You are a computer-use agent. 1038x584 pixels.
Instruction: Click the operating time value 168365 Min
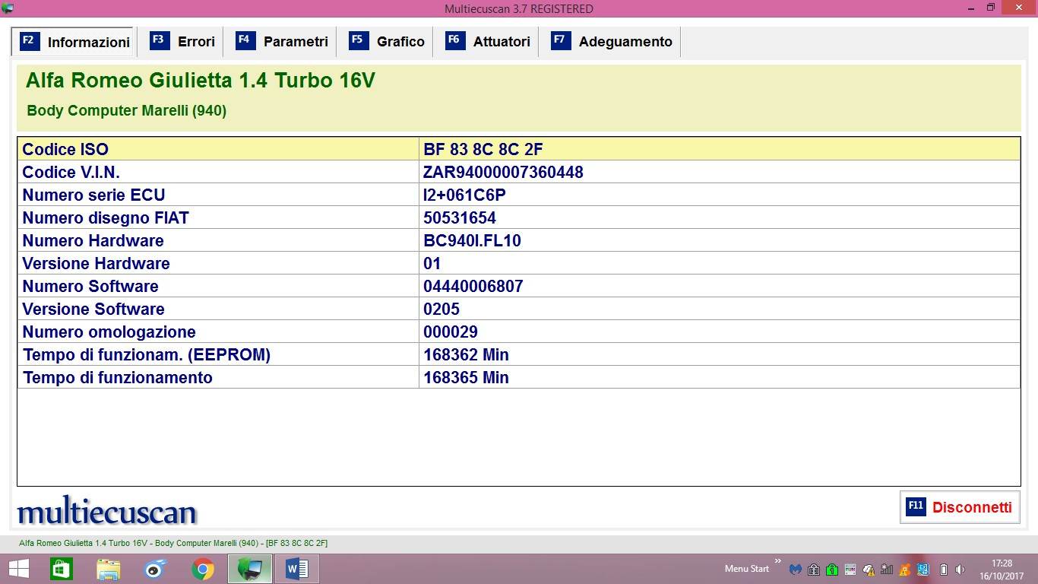tap(466, 377)
